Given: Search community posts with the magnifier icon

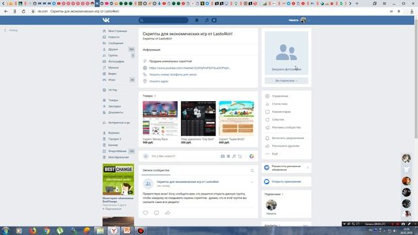Looking at the screenshot, I should [x=252, y=170].
